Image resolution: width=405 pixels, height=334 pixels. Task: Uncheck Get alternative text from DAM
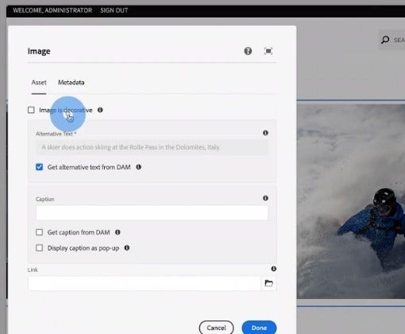(39, 167)
